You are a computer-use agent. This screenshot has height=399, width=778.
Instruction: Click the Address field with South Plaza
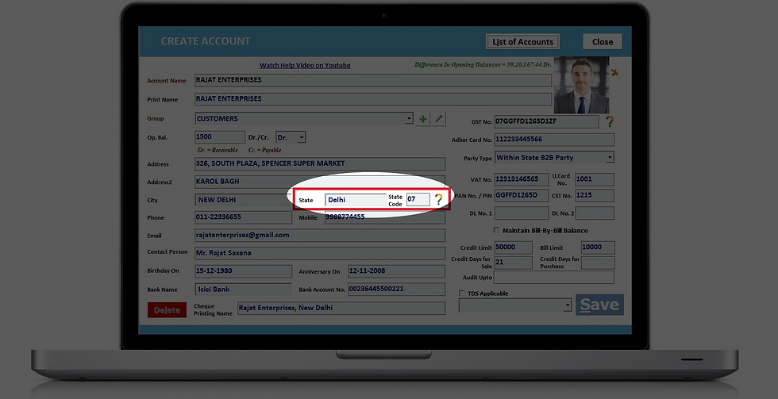tap(320, 163)
